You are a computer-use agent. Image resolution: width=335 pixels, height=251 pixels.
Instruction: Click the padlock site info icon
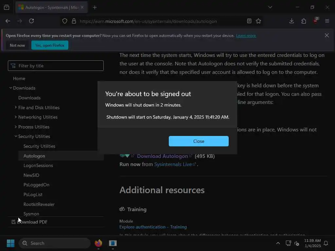point(74,21)
